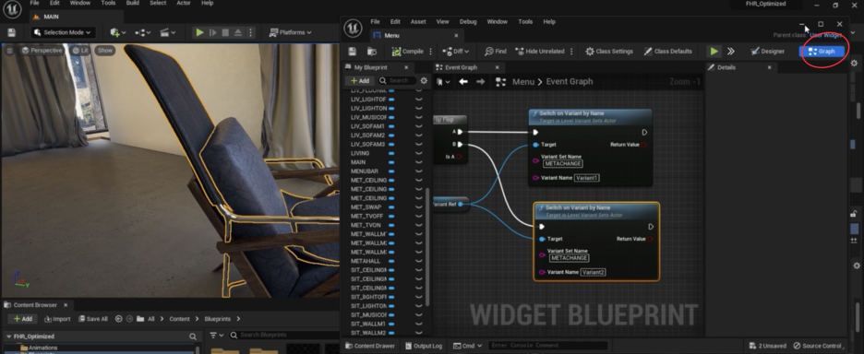
Task: Select the MENUBAR variable
Action: click(x=365, y=171)
